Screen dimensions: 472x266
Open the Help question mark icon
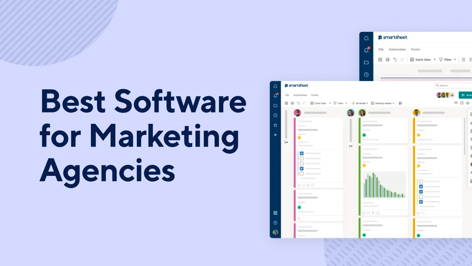pos(275,223)
